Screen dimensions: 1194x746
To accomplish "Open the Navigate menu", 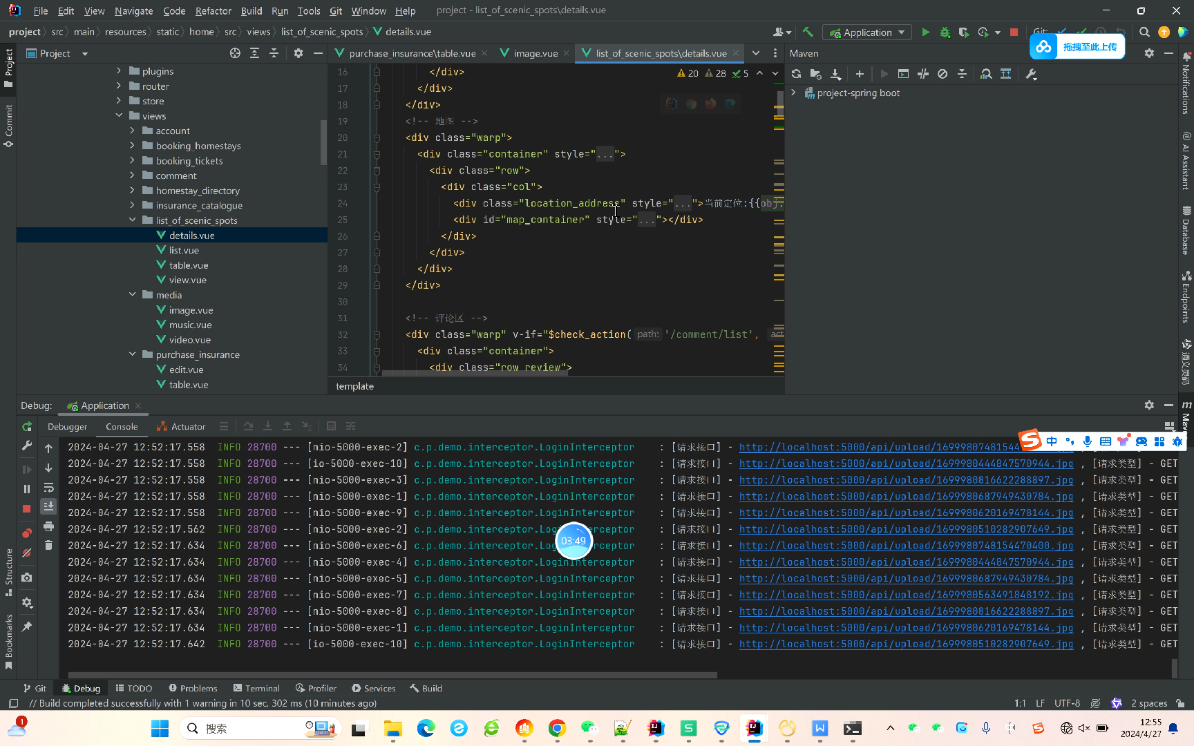I will pyautogui.click(x=133, y=10).
